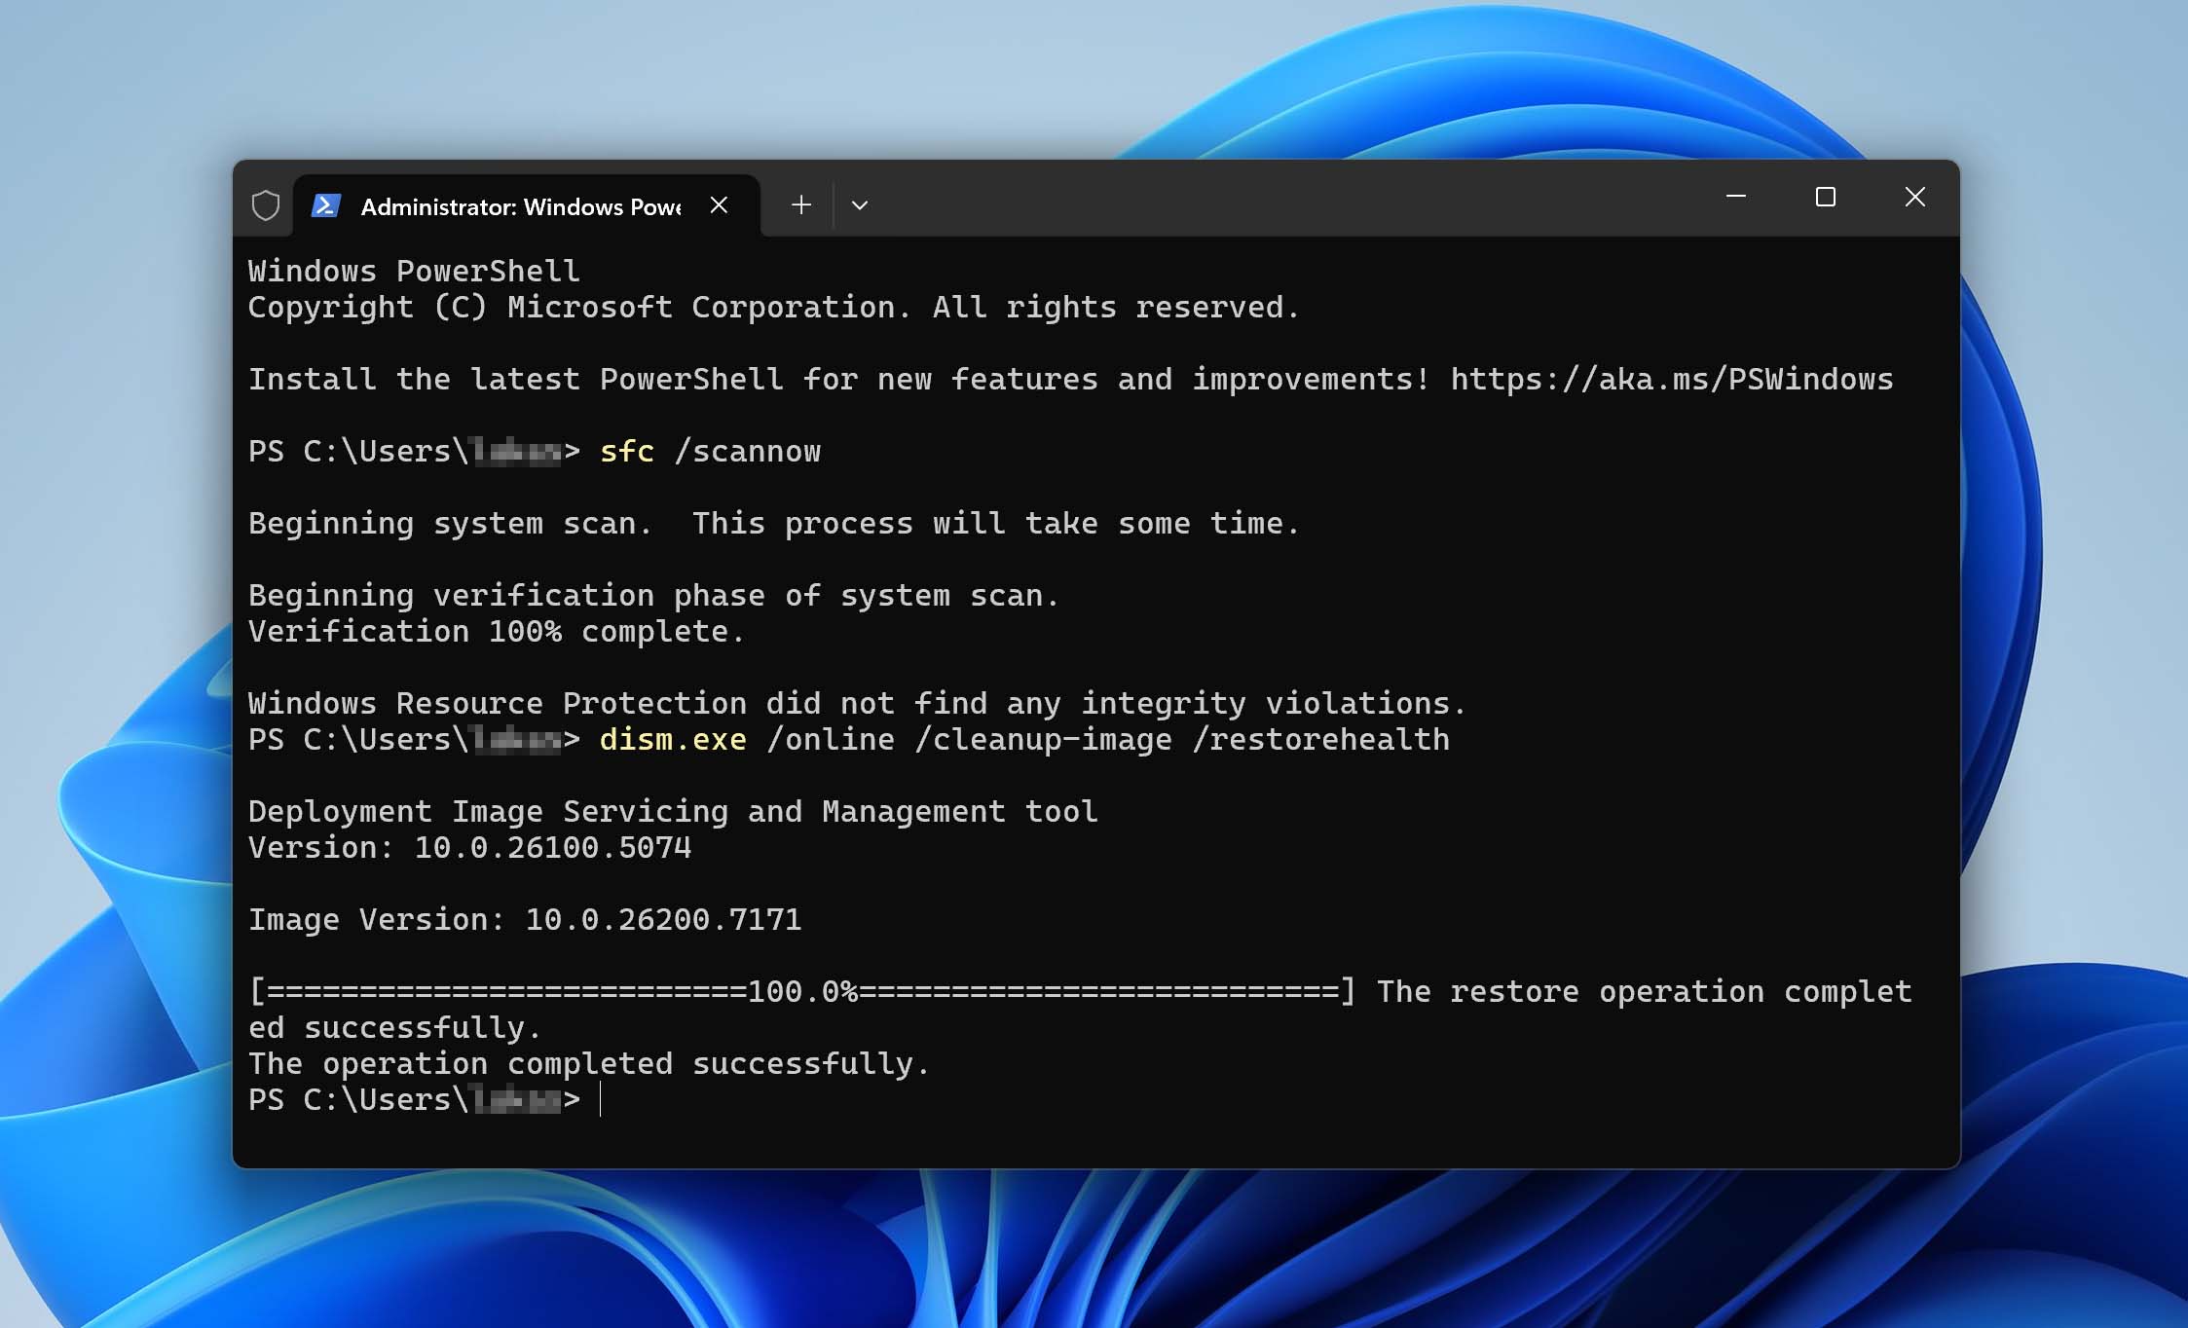This screenshot has width=2188, height=1328.
Task: Click the PowerShell icon in the tab
Action: click(x=325, y=205)
